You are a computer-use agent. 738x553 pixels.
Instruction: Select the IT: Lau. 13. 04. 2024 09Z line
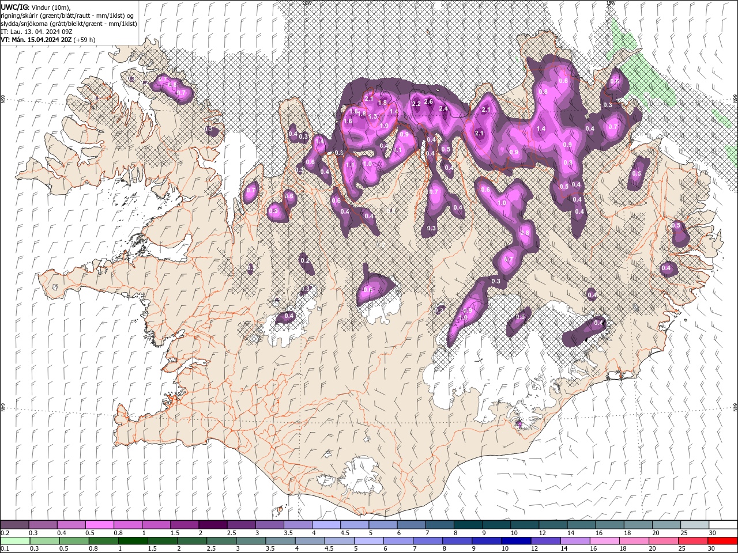36,32
